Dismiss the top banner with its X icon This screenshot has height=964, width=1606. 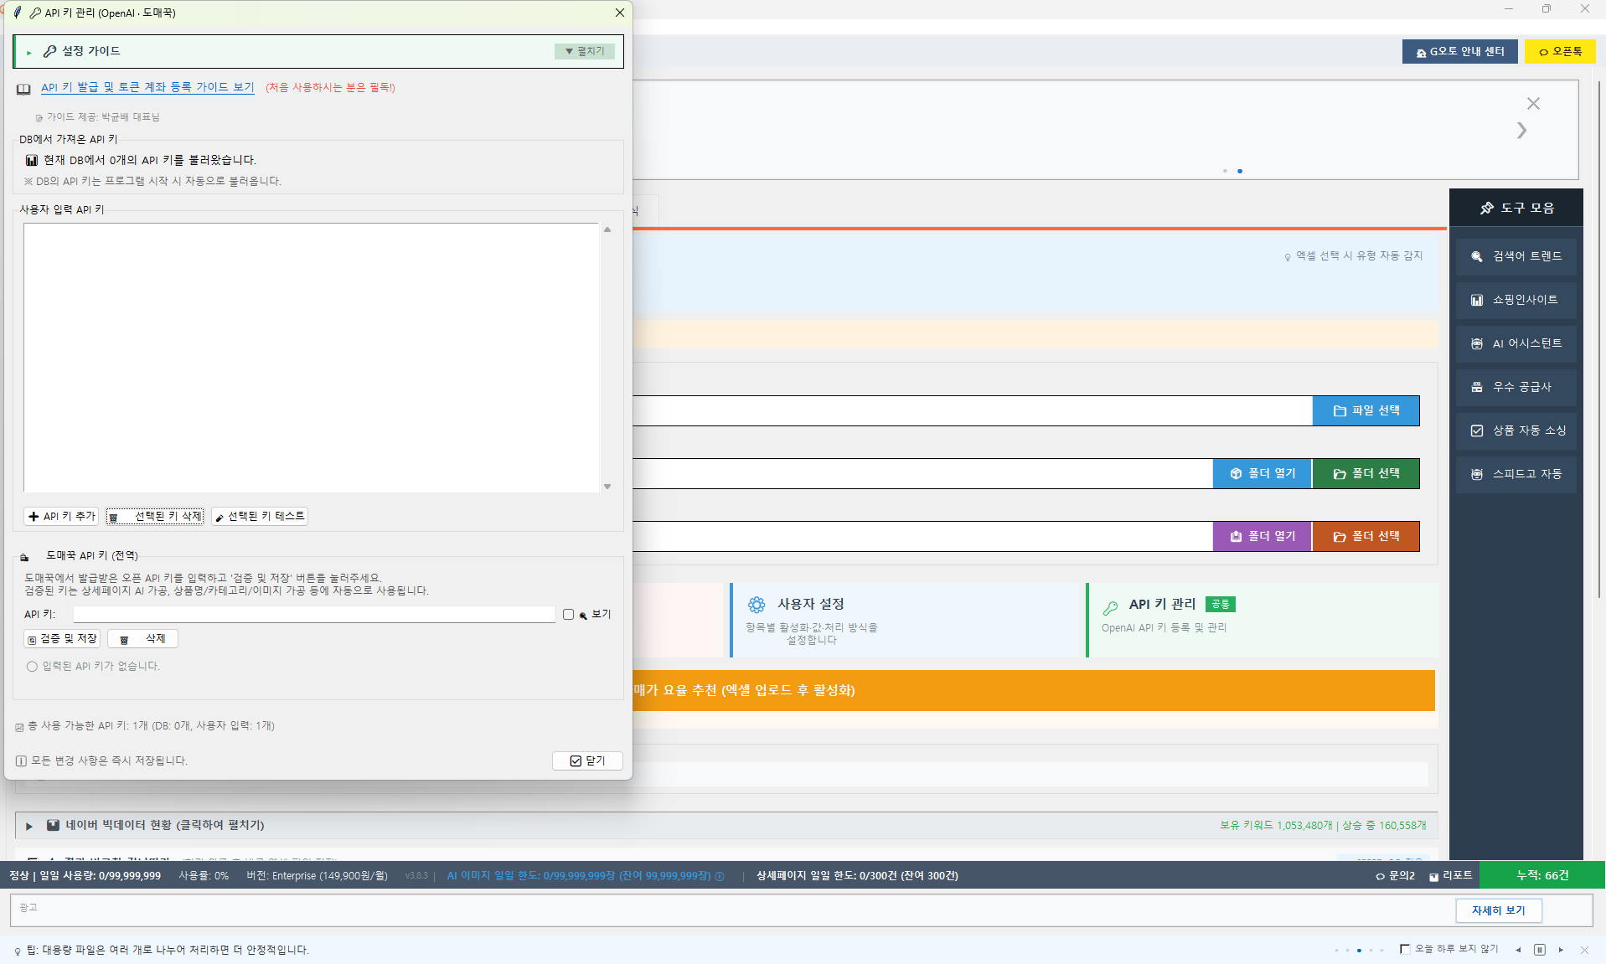1533,104
